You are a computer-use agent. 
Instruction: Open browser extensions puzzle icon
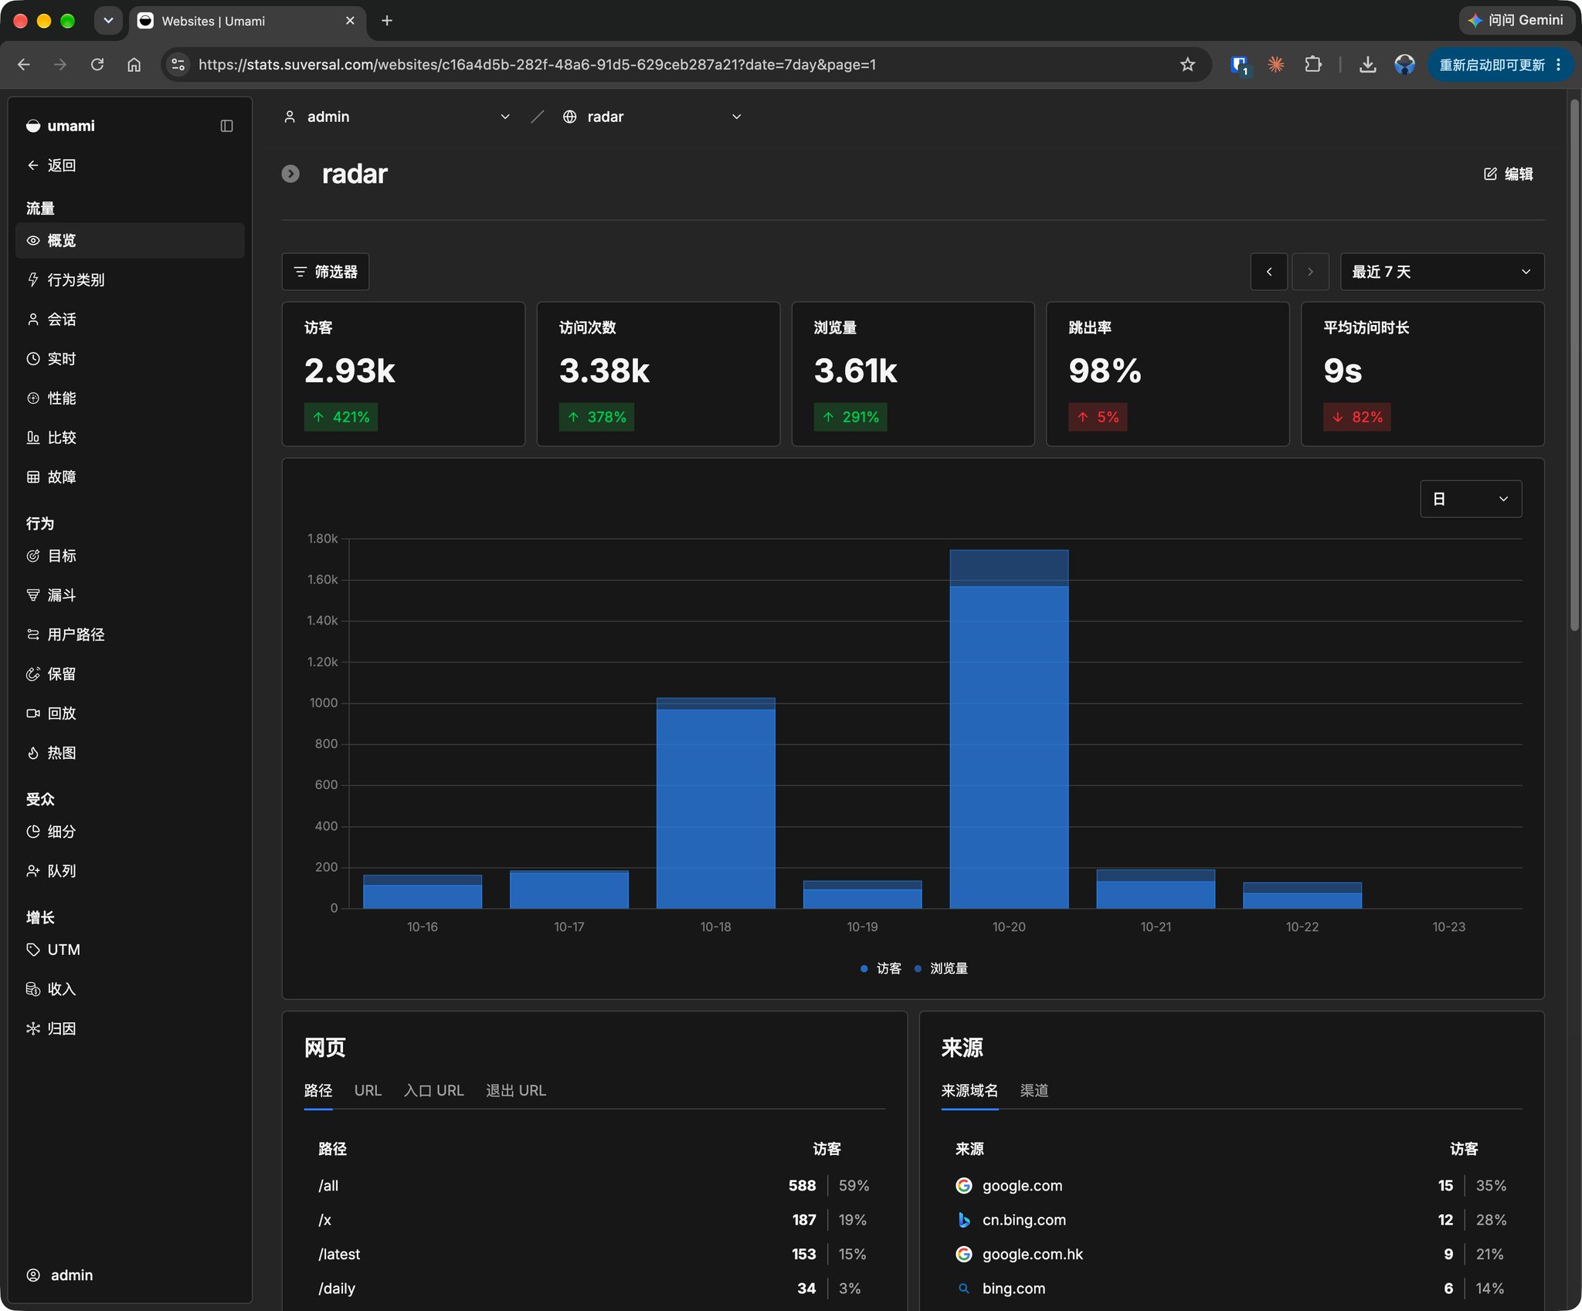click(x=1313, y=65)
